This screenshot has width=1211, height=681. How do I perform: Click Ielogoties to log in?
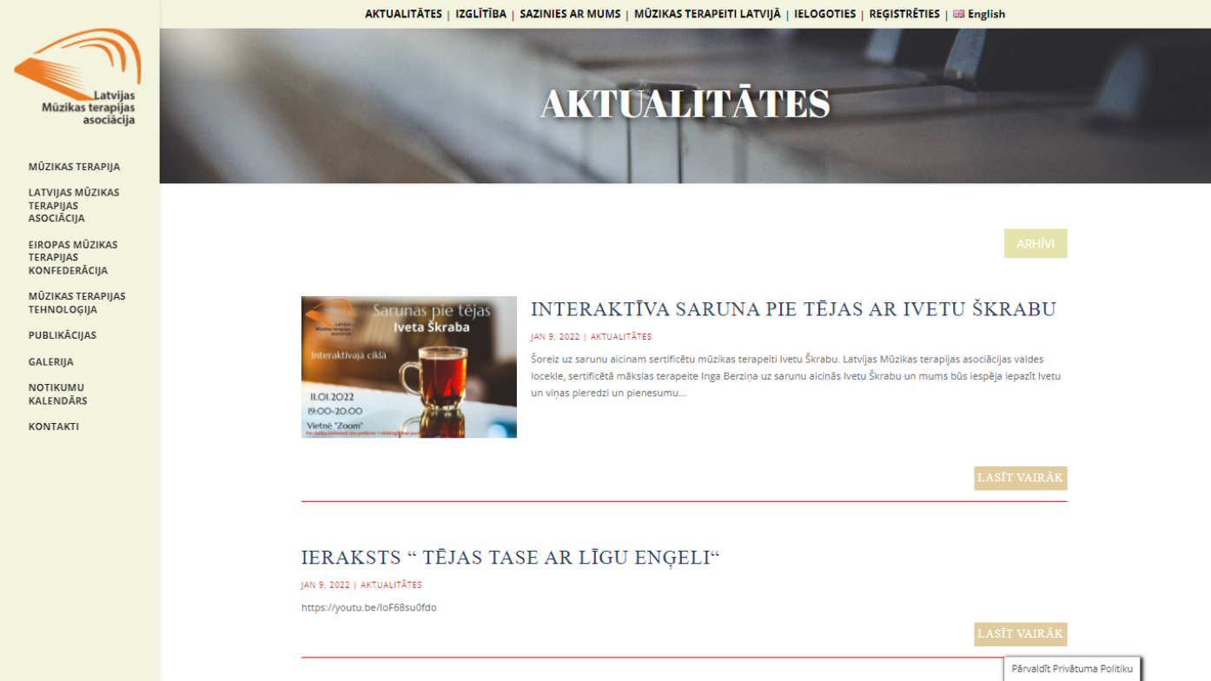[824, 14]
